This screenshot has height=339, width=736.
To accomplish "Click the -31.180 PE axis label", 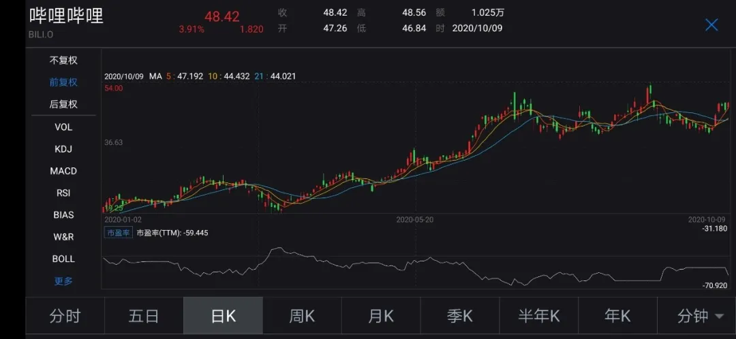I will [x=715, y=228].
